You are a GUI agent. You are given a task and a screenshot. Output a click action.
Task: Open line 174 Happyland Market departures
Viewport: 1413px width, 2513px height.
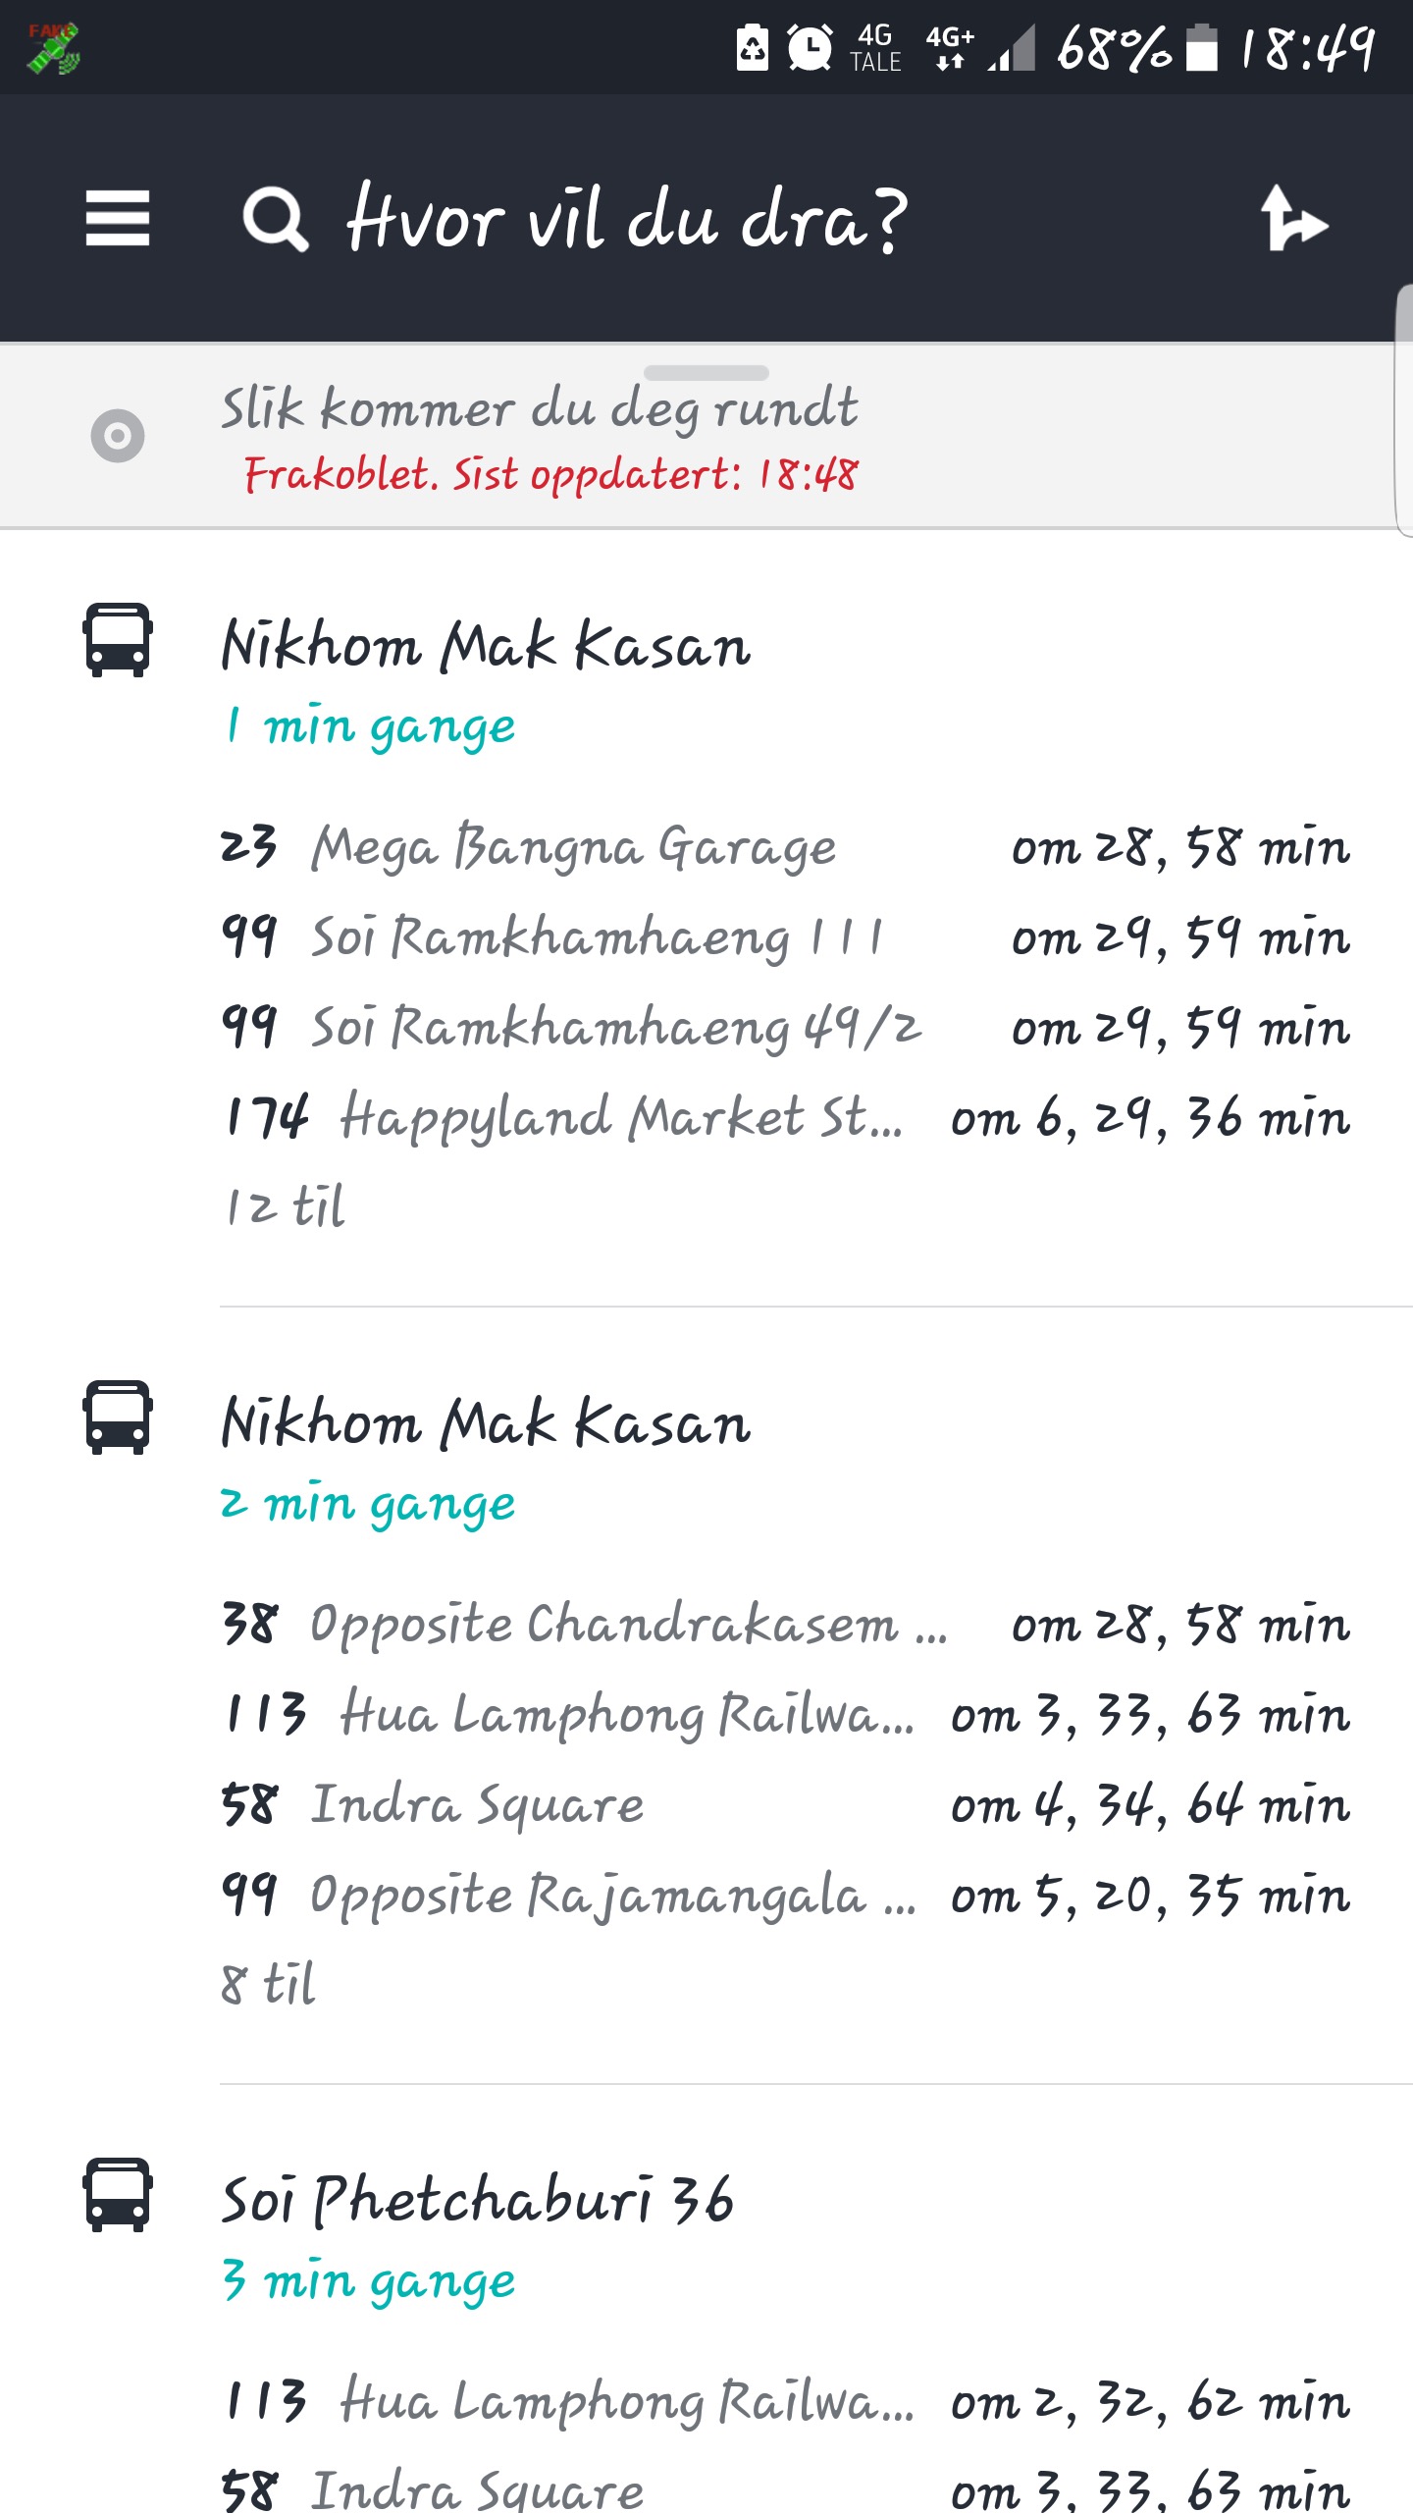(x=785, y=1117)
